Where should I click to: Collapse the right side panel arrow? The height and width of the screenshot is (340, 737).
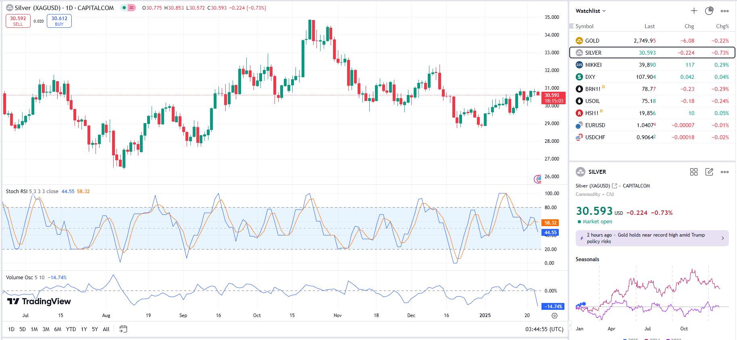click(x=570, y=325)
